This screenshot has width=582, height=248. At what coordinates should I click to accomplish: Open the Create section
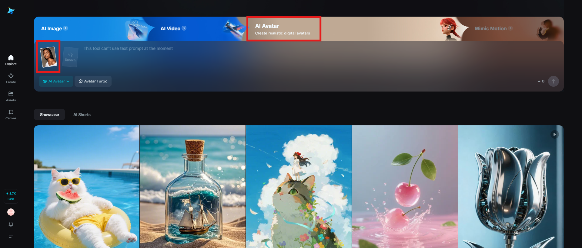pos(11,78)
